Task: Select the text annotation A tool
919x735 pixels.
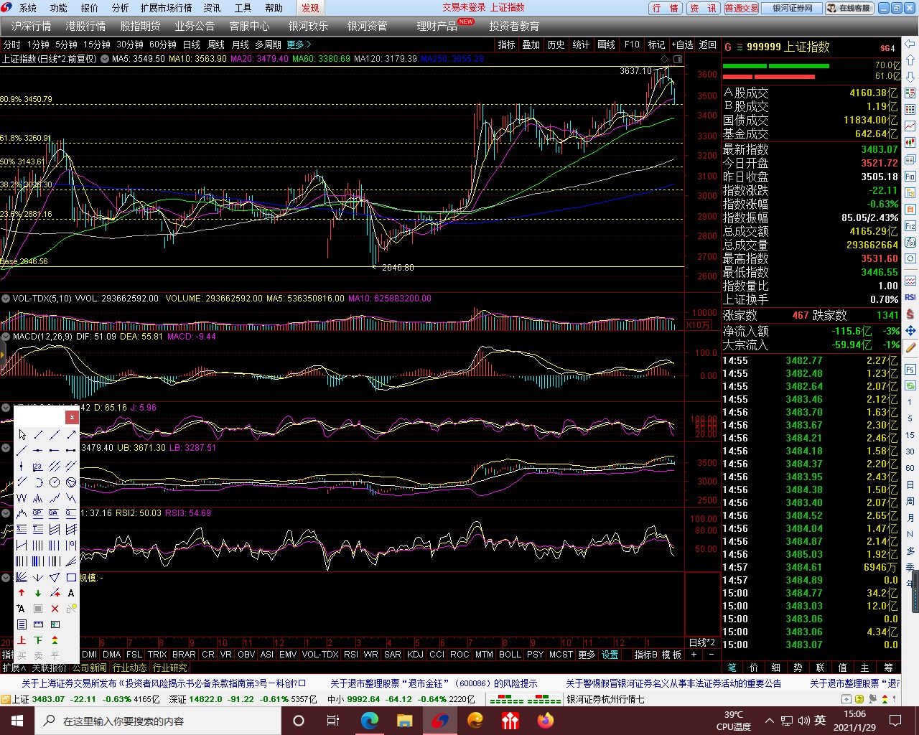Action: 71,593
